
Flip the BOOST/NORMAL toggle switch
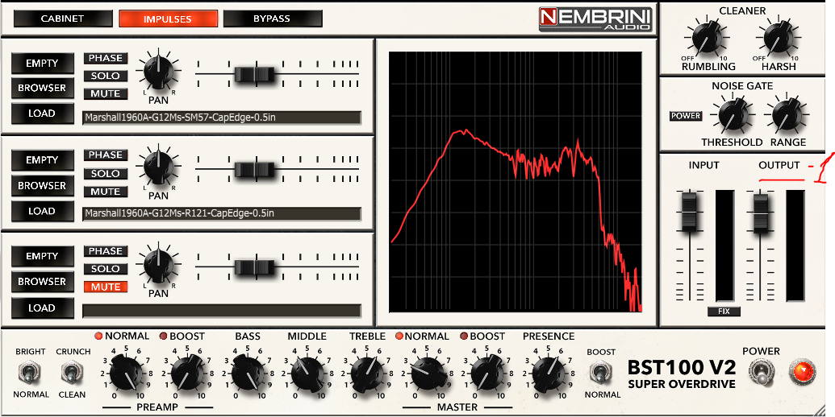point(601,373)
